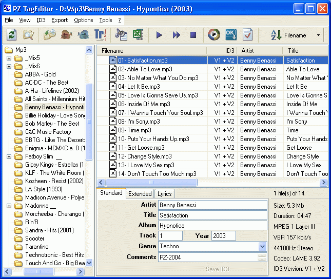331x279 pixels.
Task: Select the C&C Music Factory folder
Action: click(x=48, y=132)
